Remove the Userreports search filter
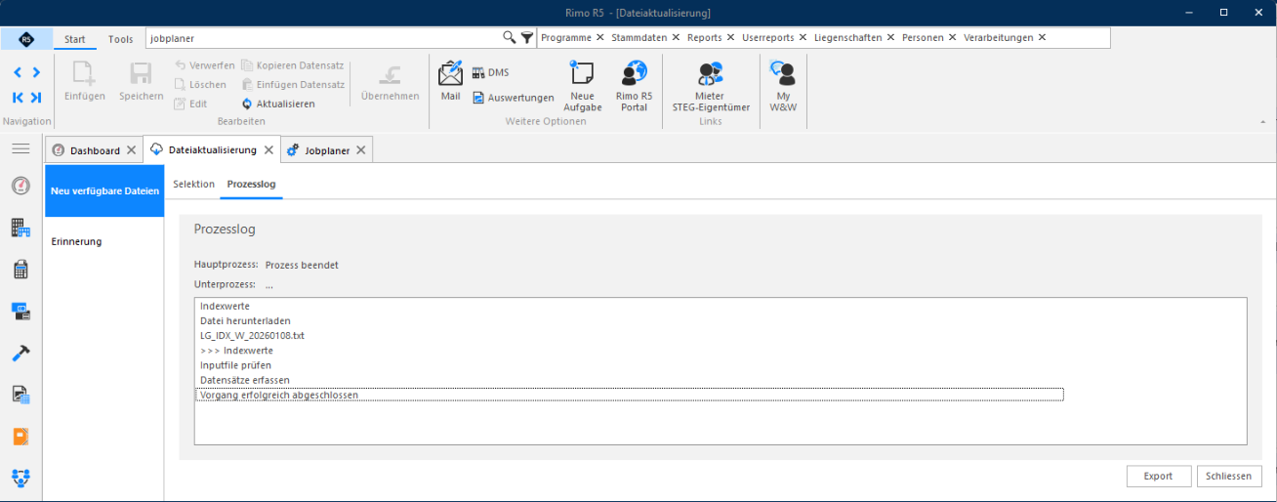The height and width of the screenshot is (502, 1277). pos(803,37)
